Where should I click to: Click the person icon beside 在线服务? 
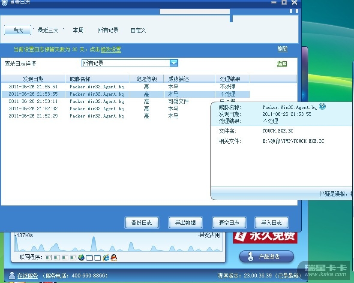point(12,275)
